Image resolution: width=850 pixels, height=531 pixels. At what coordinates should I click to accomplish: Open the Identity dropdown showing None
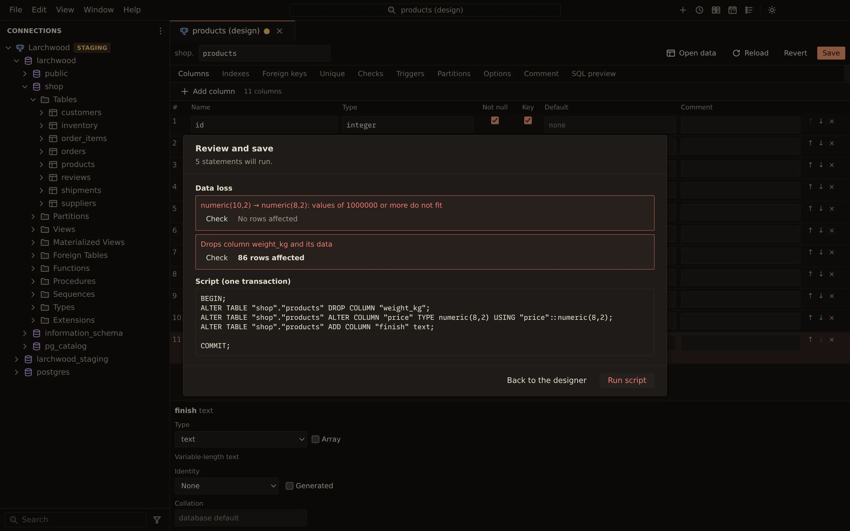coord(227,486)
